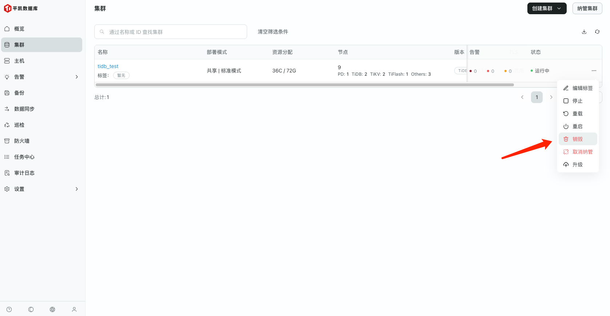Choose 编辑标签 from the context menu
Viewport: 610px width, 316px height.
click(578, 88)
